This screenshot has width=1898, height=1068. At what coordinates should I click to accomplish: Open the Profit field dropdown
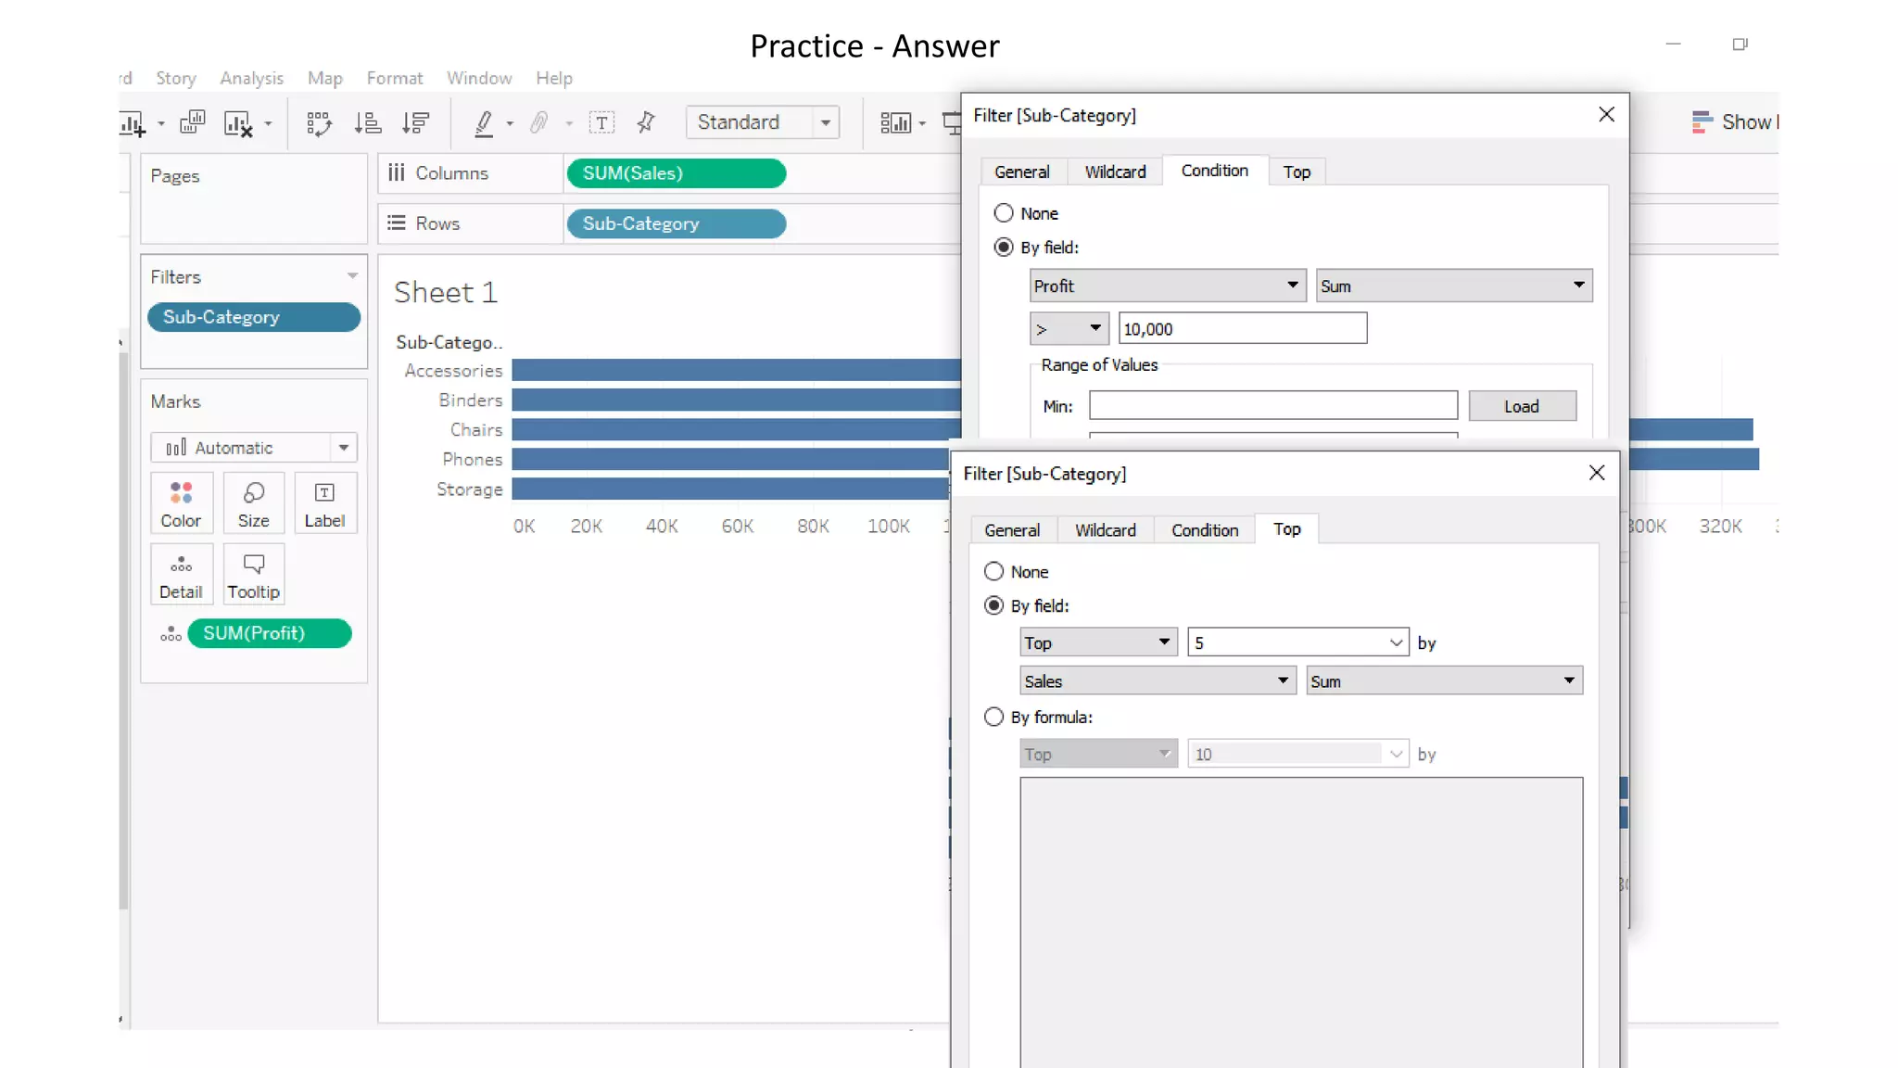click(1167, 286)
